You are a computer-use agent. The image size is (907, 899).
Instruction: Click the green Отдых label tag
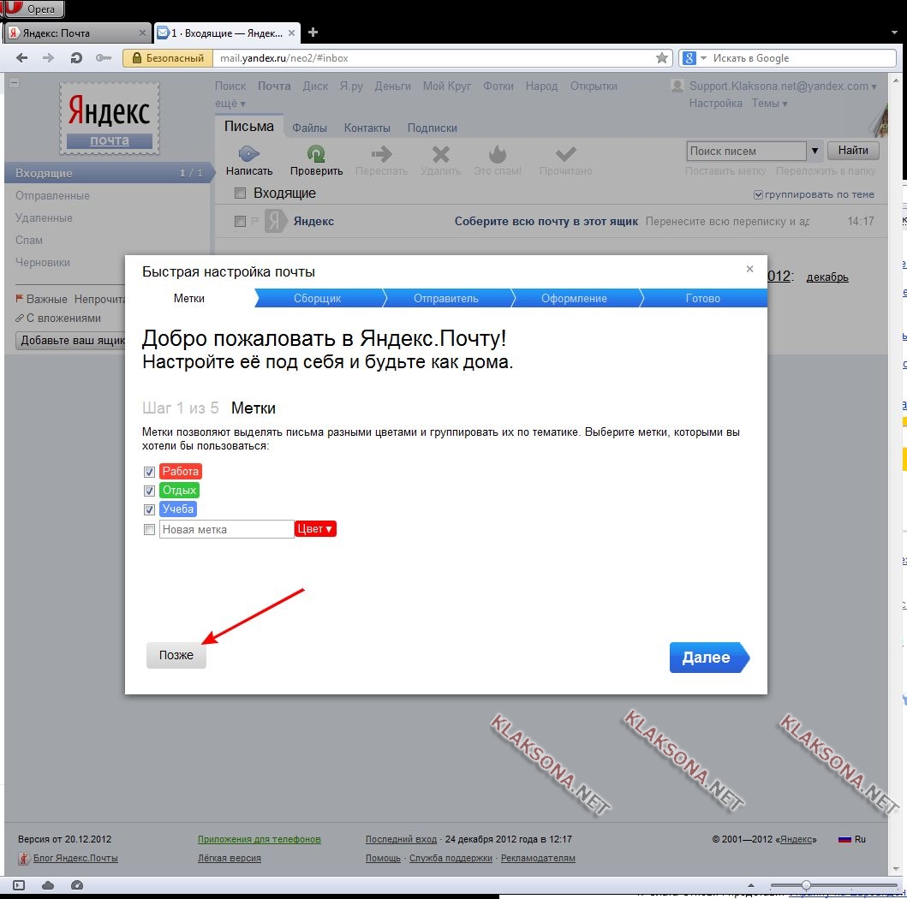[x=179, y=491]
